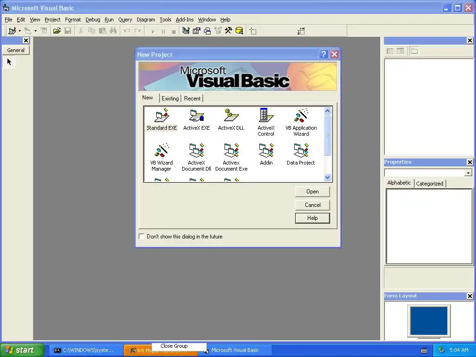
Task: Click the Add Standard EXE Project toolbar icon
Action: [12, 31]
